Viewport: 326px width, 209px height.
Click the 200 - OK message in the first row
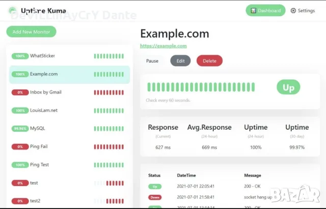click(x=252, y=186)
